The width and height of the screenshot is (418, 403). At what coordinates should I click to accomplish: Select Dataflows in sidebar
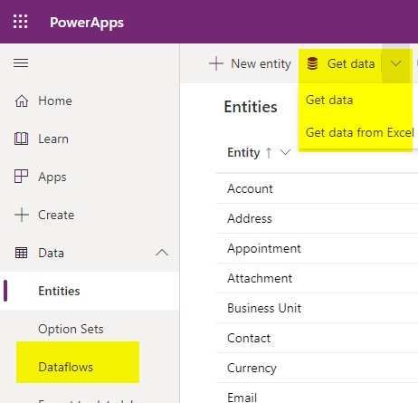66,367
